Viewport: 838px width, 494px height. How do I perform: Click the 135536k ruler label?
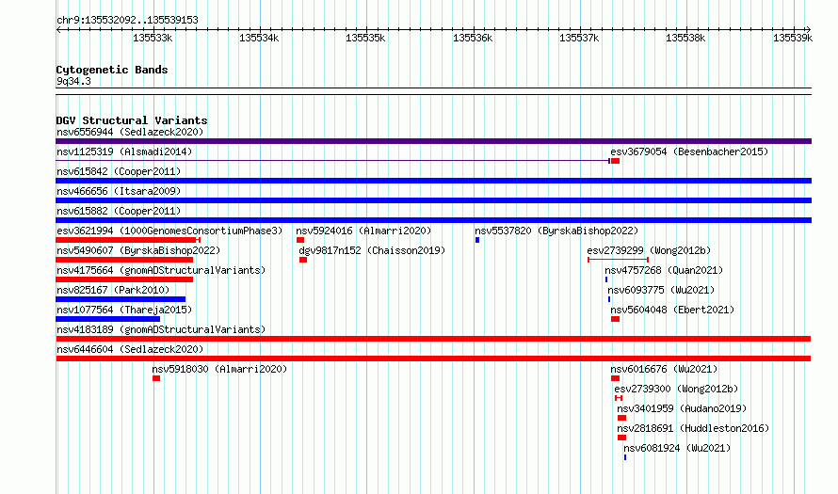473,38
